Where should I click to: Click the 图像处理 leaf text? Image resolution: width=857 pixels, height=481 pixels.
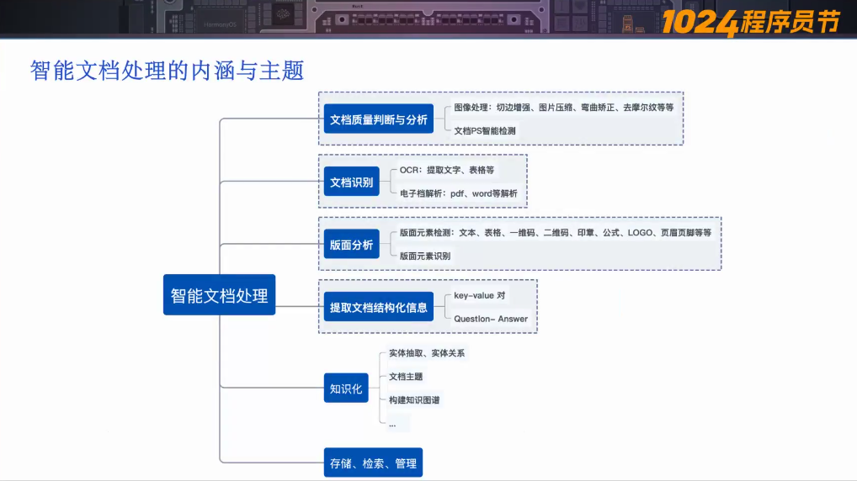click(563, 108)
